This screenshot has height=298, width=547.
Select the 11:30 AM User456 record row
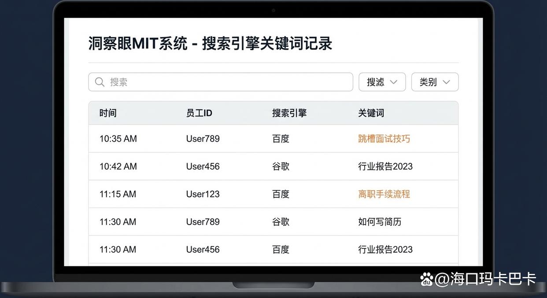273,249
